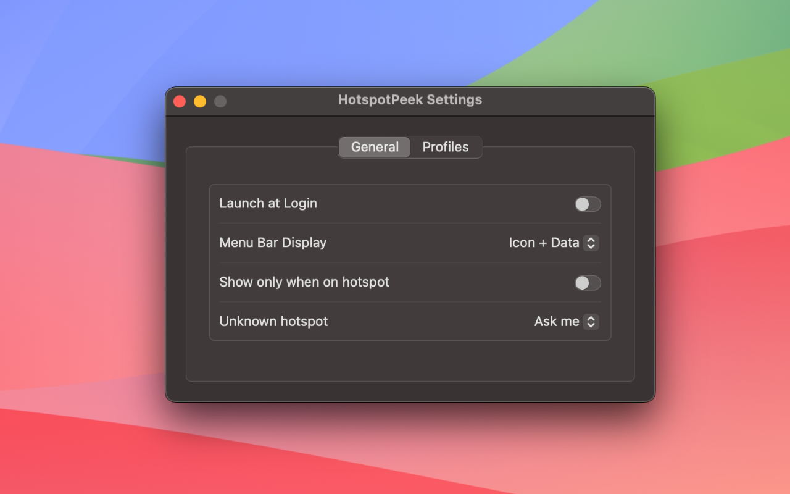Click the Launch at Login label
Viewport: 790px width, 494px height.
[268, 203]
